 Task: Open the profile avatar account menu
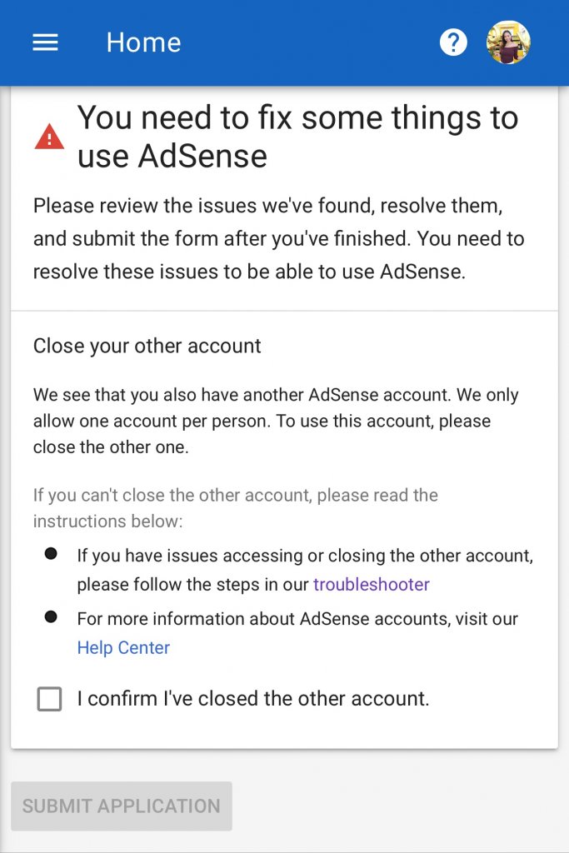pos(508,42)
